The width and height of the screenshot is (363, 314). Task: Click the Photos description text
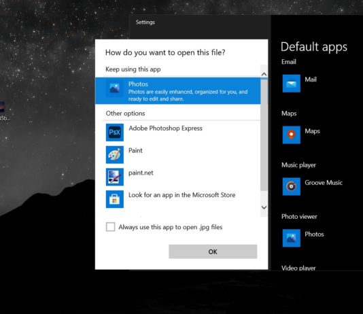(188, 95)
